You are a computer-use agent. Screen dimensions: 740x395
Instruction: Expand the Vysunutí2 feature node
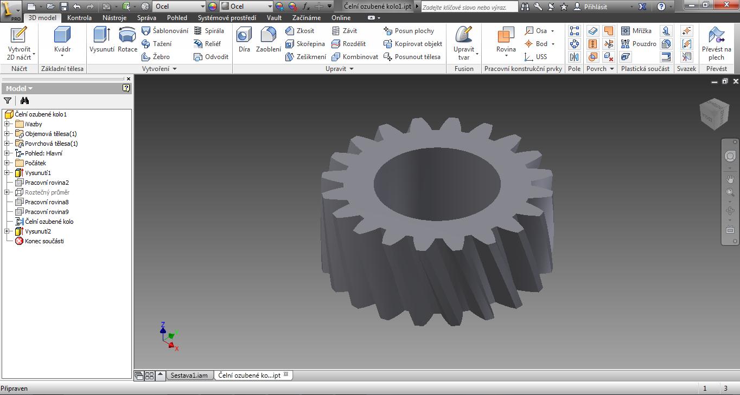pos(7,231)
